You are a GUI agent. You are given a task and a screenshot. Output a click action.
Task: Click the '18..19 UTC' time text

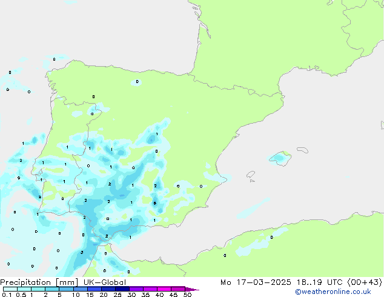319,282
